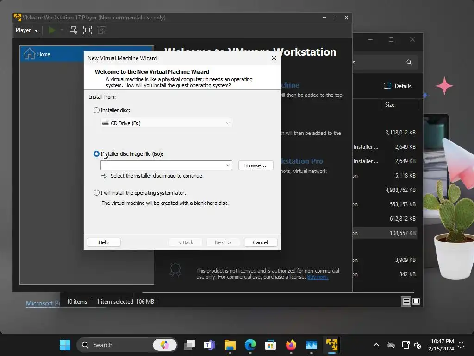
Task: Select the Installer disc radio button
Action: tap(96, 110)
